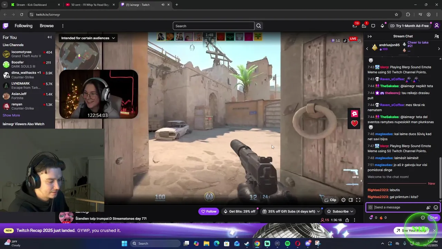Show previous leaderboard entry arrow
442x249 pixels.
pos(367,49)
